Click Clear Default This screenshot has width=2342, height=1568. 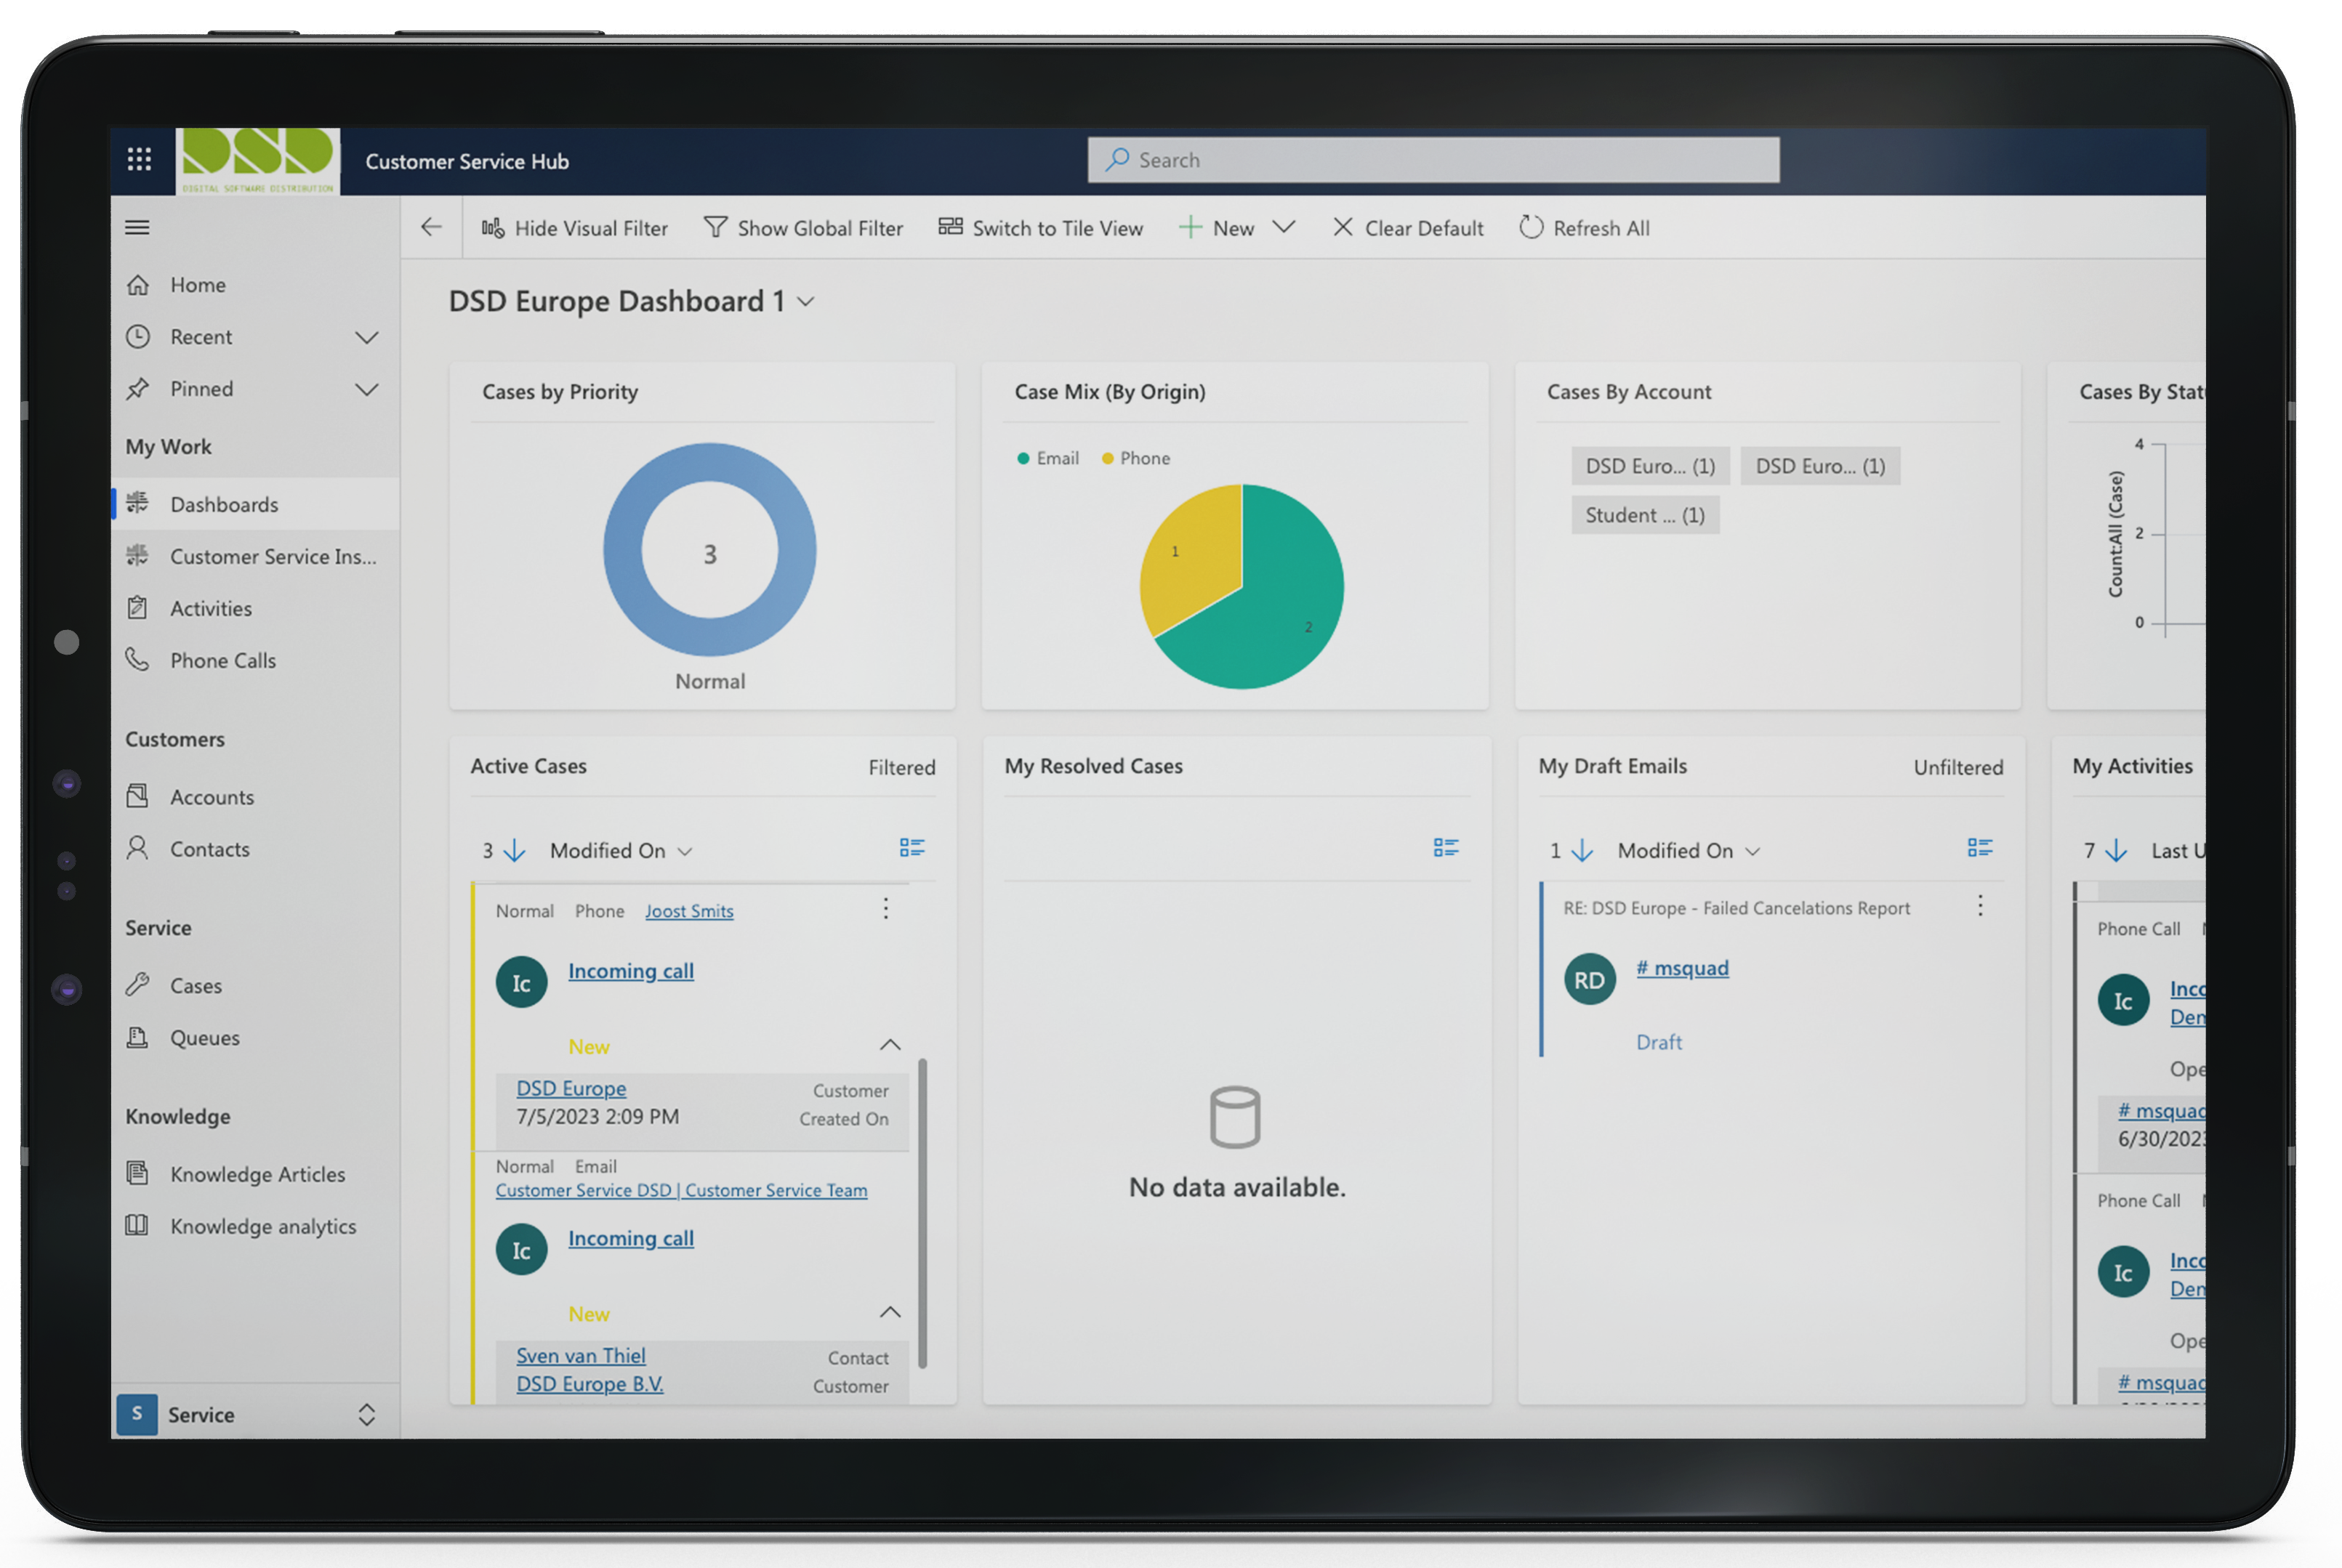tap(1409, 228)
